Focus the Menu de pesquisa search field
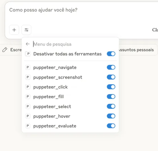The width and height of the screenshot is (158, 151). point(75,44)
